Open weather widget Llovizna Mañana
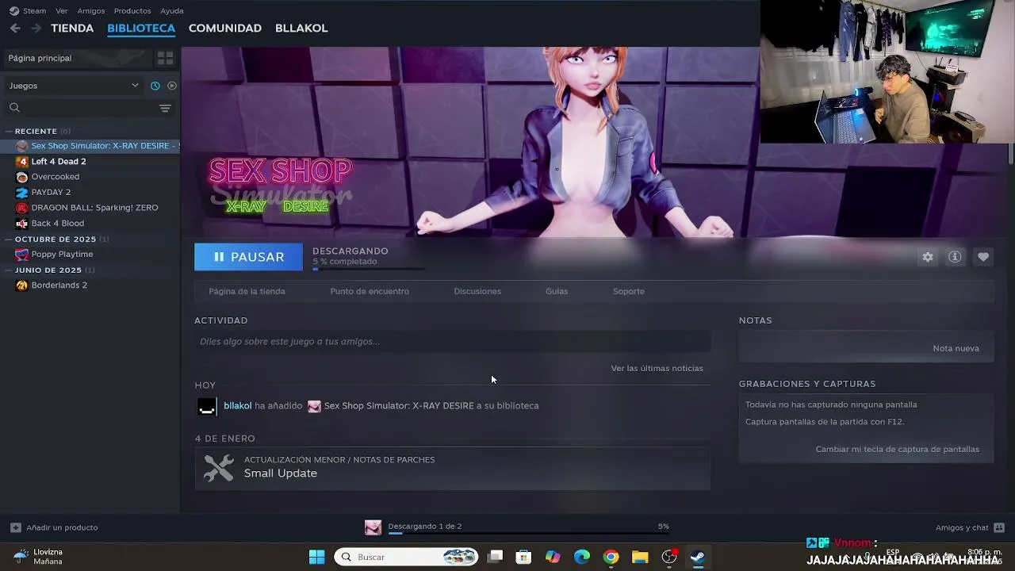 pos(40,557)
